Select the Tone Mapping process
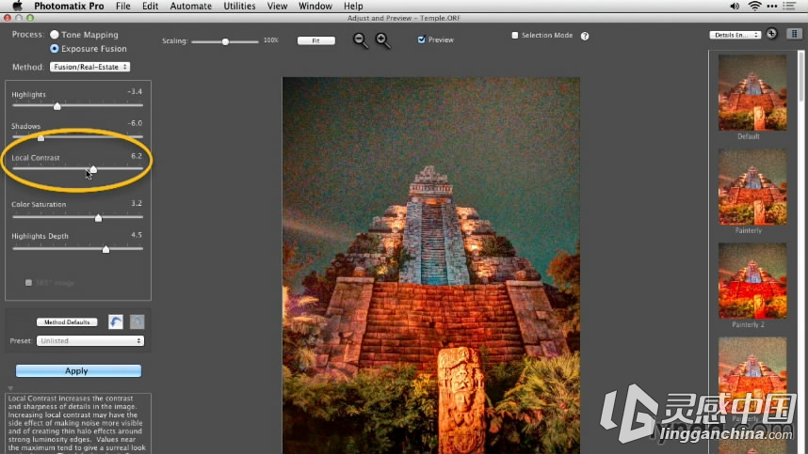This screenshot has height=454, width=808. [54, 35]
